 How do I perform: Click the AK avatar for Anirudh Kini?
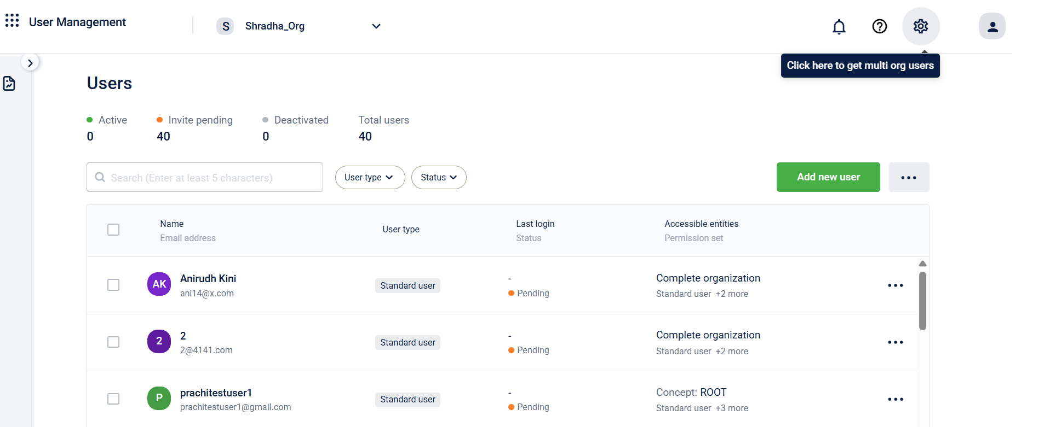(159, 284)
